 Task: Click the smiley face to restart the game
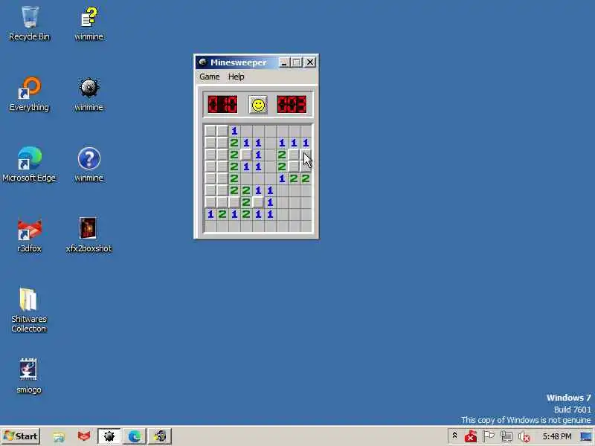(258, 105)
